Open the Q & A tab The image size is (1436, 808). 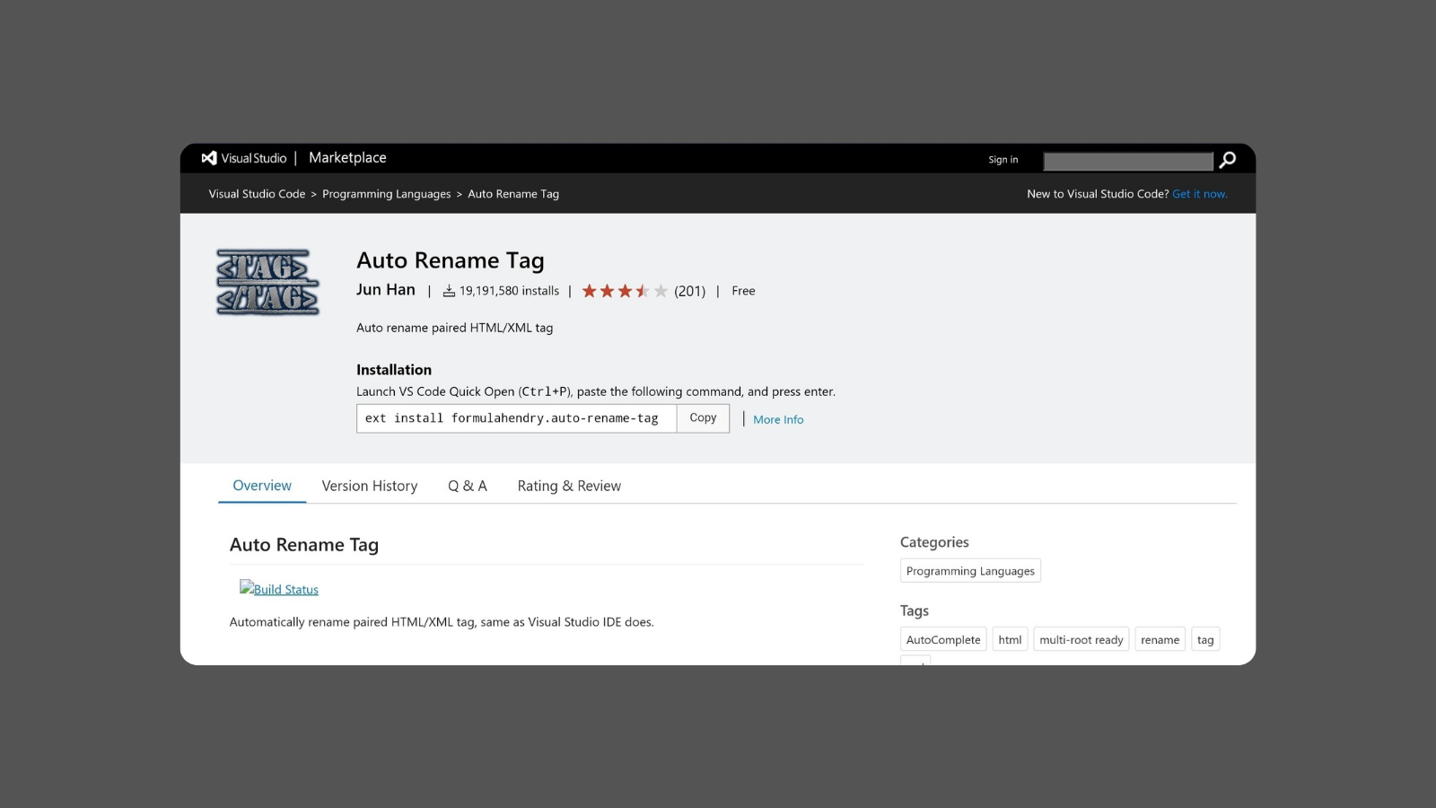(x=468, y=486)
